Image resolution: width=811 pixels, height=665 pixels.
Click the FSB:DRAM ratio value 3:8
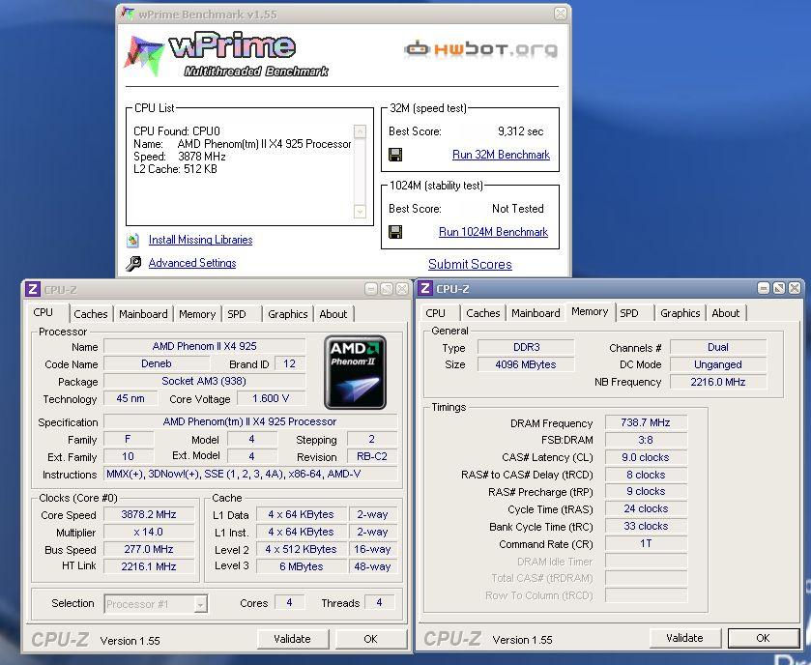coord(646,440)
